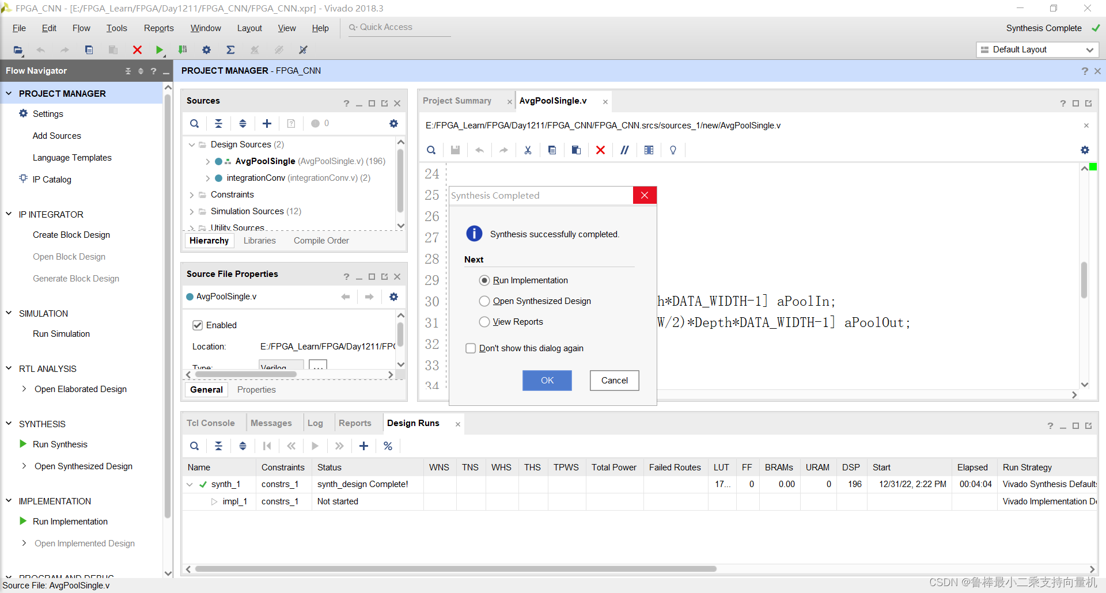Click the copy icon in main toolbar
This screenshot has height=593, width=1106.
[x=89, y=50]
